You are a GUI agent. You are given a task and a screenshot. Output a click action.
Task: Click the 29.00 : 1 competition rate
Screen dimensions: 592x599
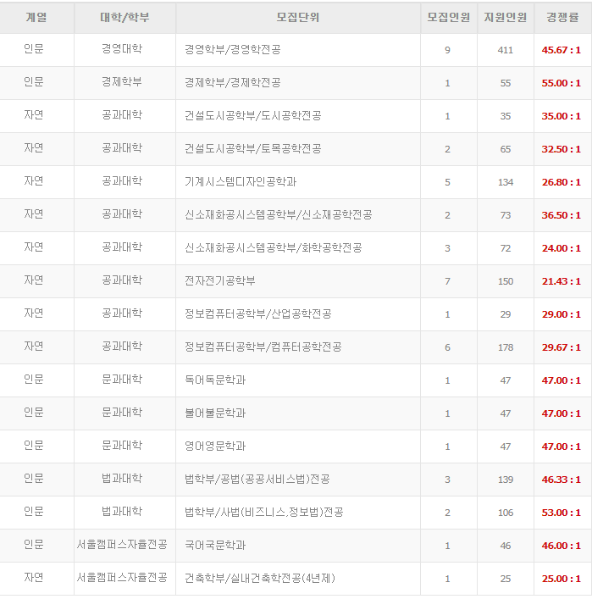point(561,314)
